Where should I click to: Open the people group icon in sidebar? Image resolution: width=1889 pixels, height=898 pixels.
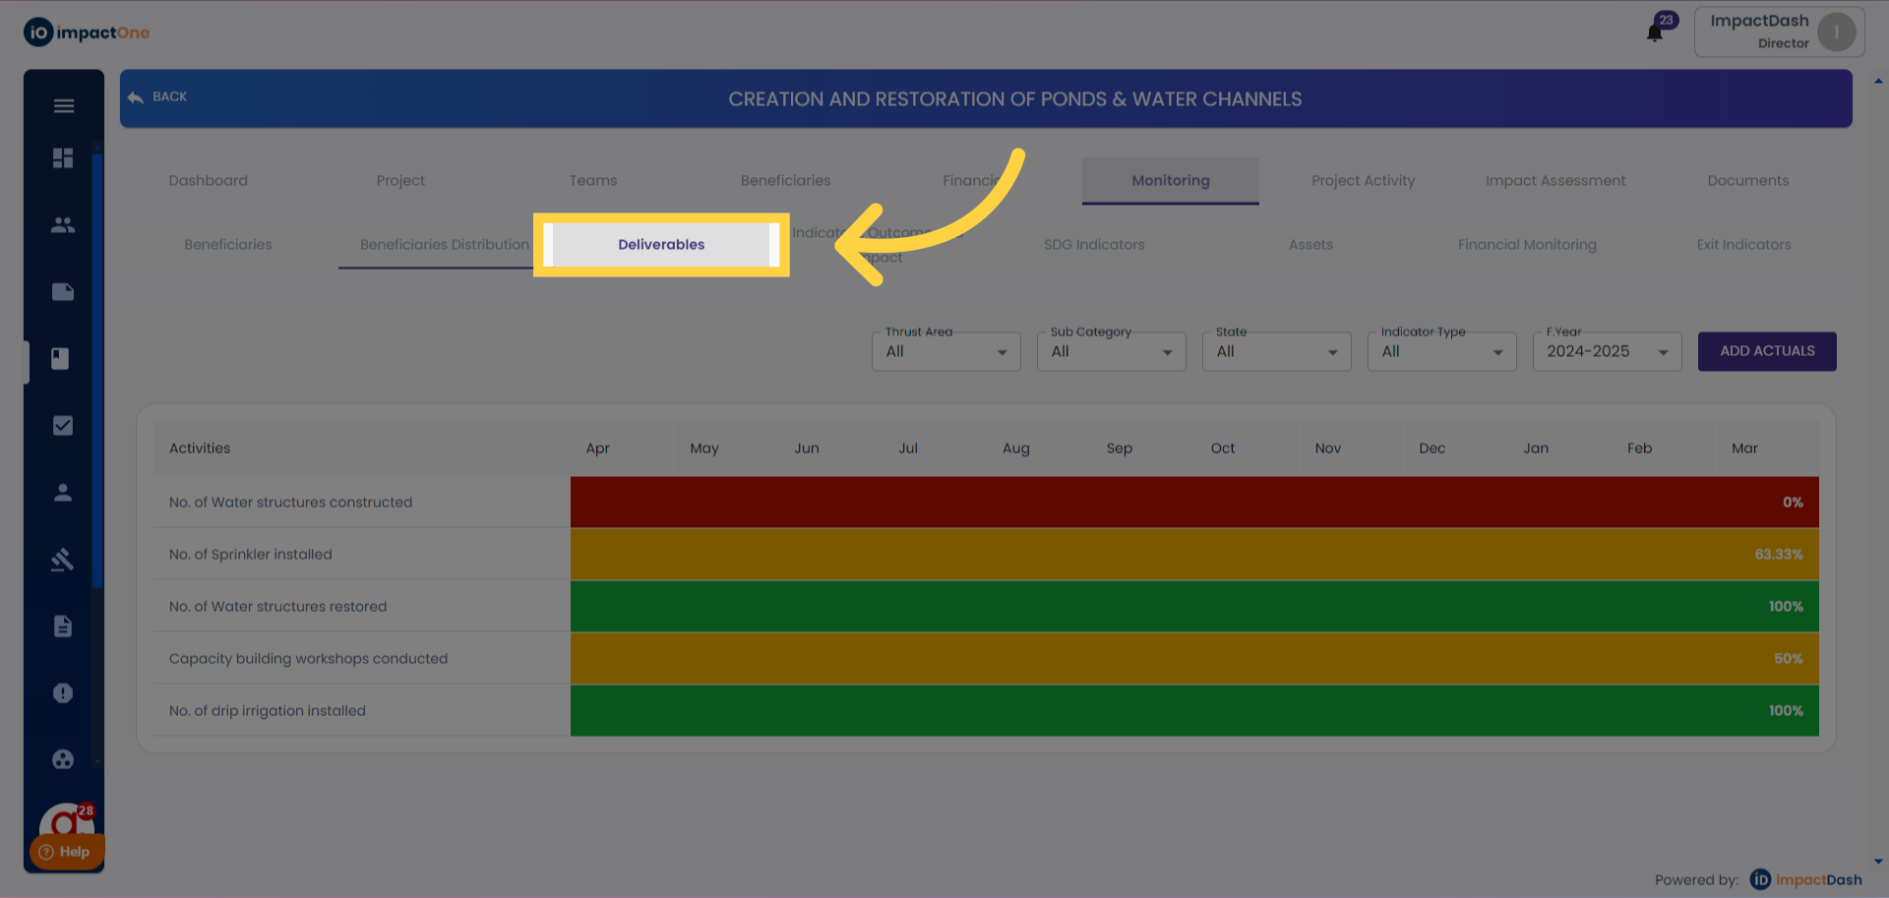[x=63, y=225]
